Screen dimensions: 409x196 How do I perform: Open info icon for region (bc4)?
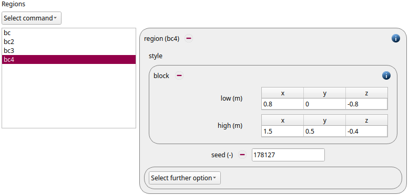(x=396, y=39)
